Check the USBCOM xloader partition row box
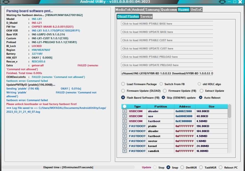245x171 pixels. 124,111
